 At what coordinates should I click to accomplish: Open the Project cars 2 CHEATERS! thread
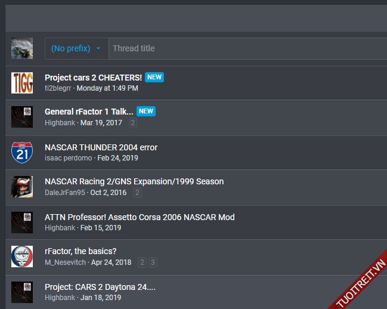pyautogui.click(x=93, y=78)
